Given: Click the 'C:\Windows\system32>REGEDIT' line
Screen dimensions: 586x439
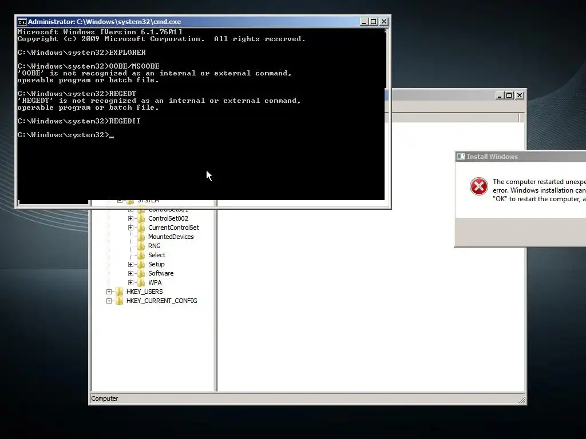Looking at the screenshot, I should pos(79,121).
